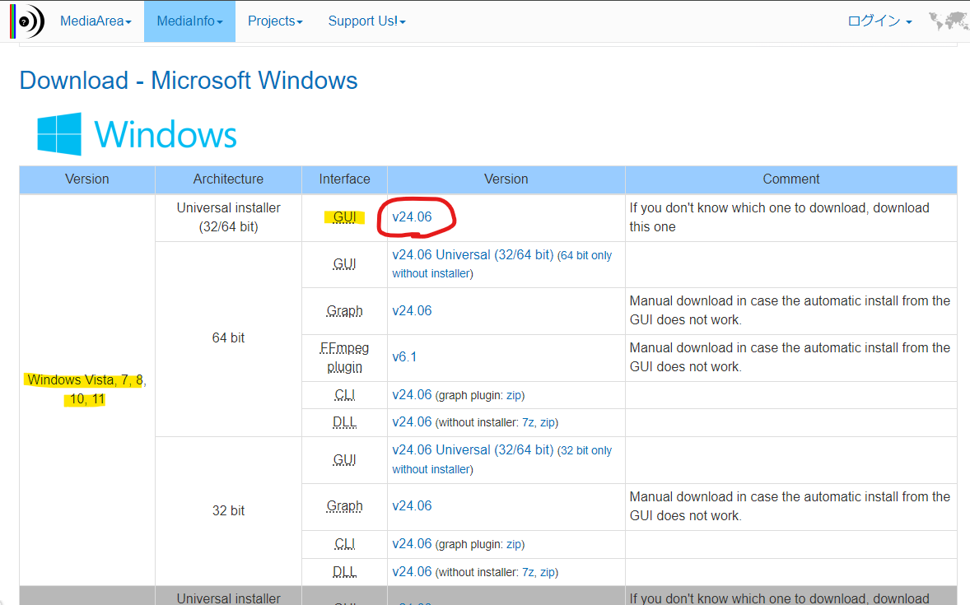Image resolution: width=970 pixels, height=605 pixels.
Task: Click the 32 bit CLI interface label
Action: [x=344, y=544]
